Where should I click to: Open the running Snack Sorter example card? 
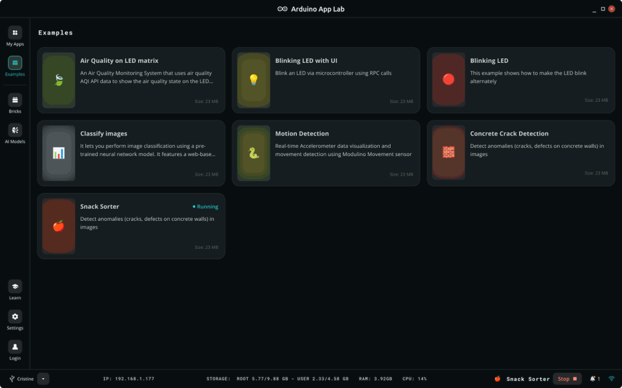tap(131, 226)
